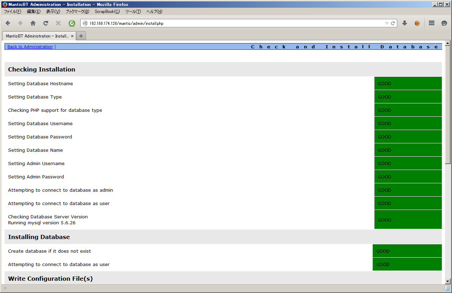Click 'Attempting to connect to database as admin'

click(x=60, y=190)
